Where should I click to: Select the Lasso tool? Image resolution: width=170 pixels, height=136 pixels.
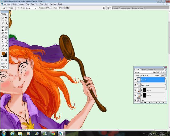click(3, 21)
